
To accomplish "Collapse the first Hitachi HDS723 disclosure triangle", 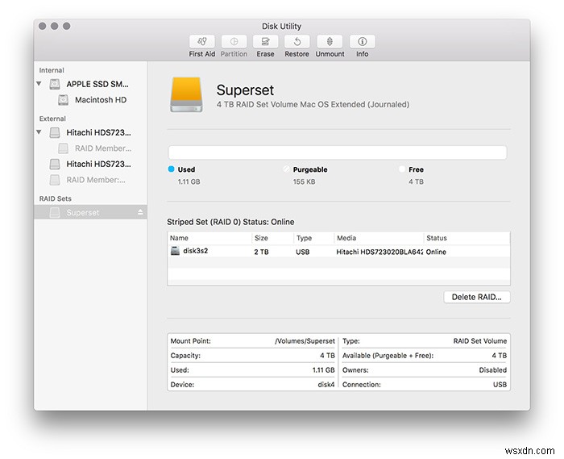I will [x=39, y=132].
